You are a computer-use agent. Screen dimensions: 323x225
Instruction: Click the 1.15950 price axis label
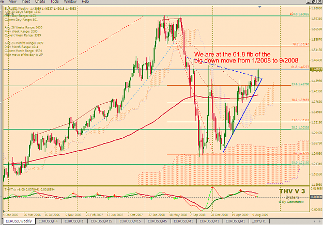click(316, 184)
